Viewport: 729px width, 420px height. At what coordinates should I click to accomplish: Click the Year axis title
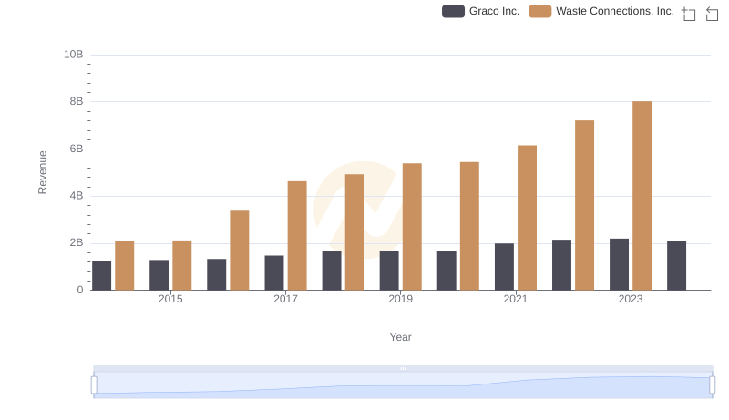pyautogui.click(x=400, y=337)
